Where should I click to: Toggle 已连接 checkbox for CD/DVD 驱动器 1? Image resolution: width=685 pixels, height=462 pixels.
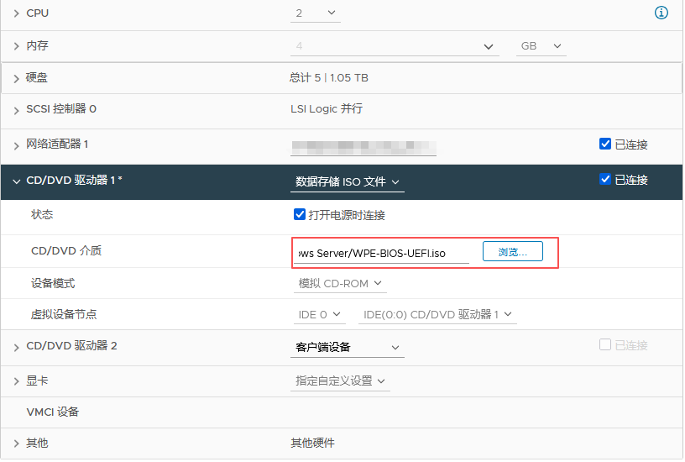click(605, 180)
